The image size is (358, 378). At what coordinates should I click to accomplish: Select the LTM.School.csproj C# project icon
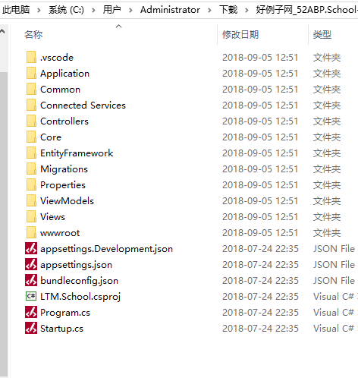[x=31, y=296]
